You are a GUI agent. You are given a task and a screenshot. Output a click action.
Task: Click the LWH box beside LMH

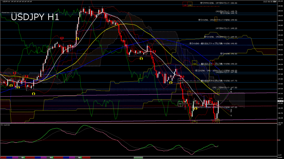coord(190,5)
